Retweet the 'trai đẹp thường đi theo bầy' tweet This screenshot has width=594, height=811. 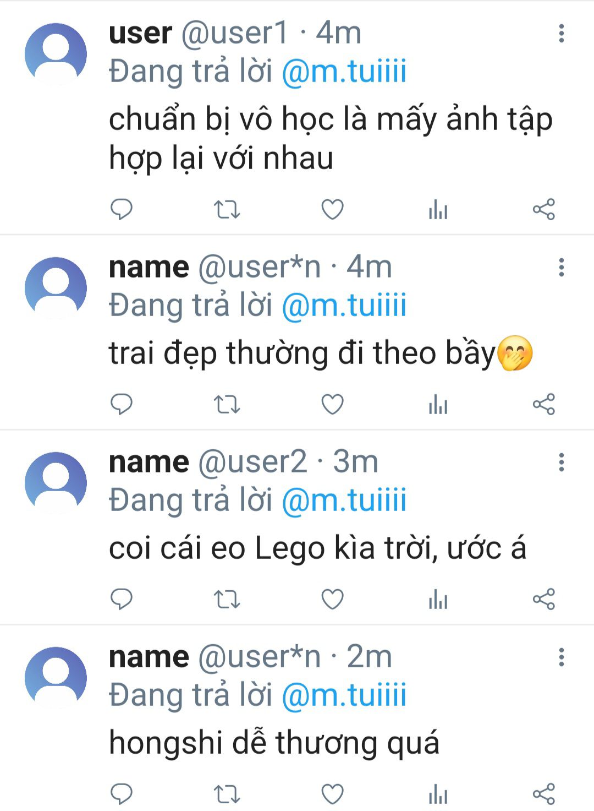227,405
